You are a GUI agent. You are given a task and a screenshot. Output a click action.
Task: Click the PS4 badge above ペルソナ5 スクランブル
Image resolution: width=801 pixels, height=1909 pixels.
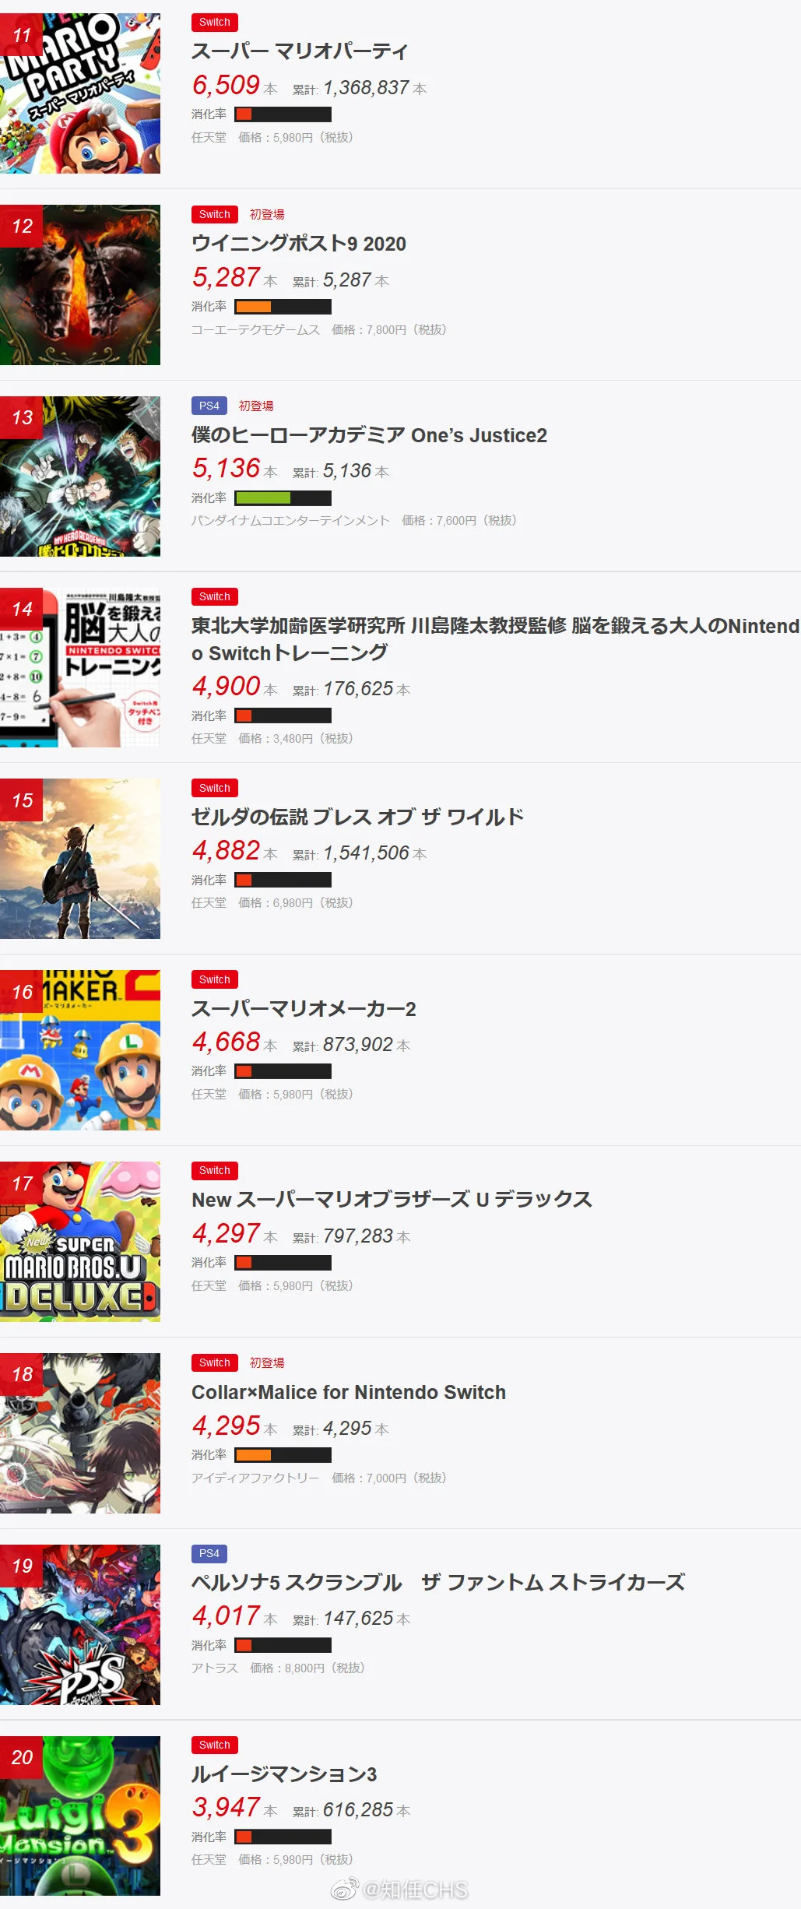click(209, 1553)
